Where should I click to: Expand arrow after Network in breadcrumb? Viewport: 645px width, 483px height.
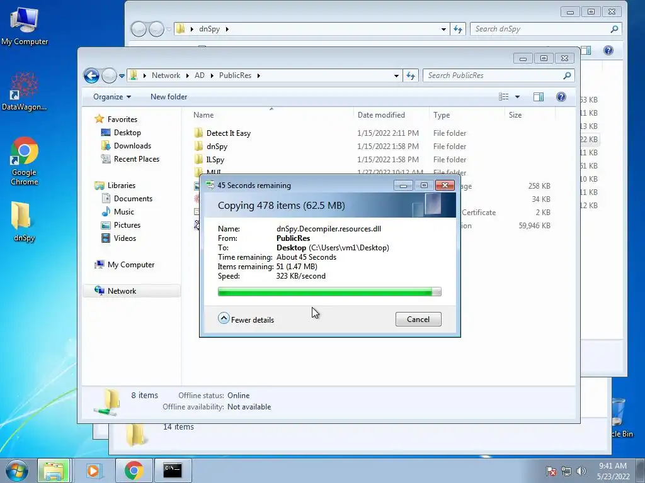(187, 75)
